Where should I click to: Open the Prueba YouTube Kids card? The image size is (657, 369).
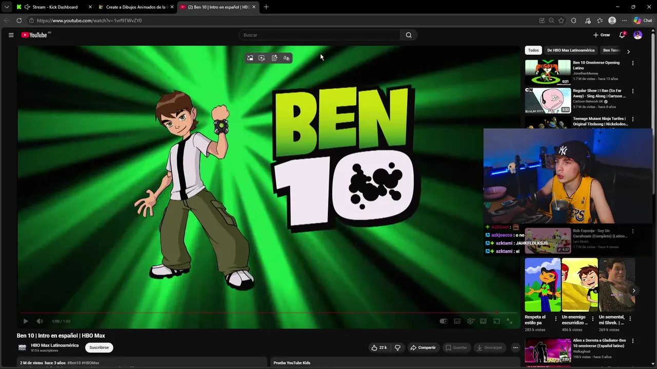point(394,363)
